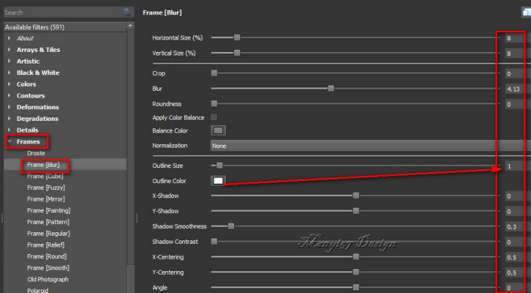The width and height of the screenshot is (531, 293).
Task: Select the Frame [Cube] filter
Action: (45, 176)
